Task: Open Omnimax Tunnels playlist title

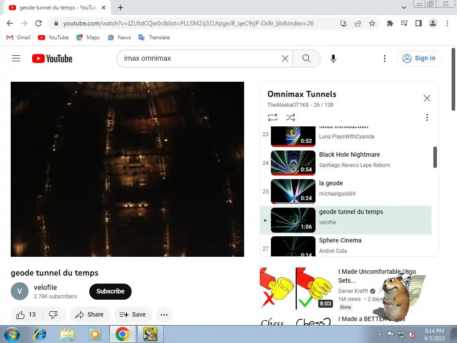Action: 302,94
